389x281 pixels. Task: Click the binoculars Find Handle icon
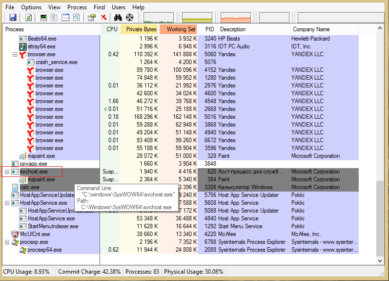[x=118, y=18]
